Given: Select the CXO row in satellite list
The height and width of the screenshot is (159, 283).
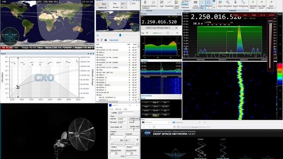Looking at the screenshot, I should point(117,65).
